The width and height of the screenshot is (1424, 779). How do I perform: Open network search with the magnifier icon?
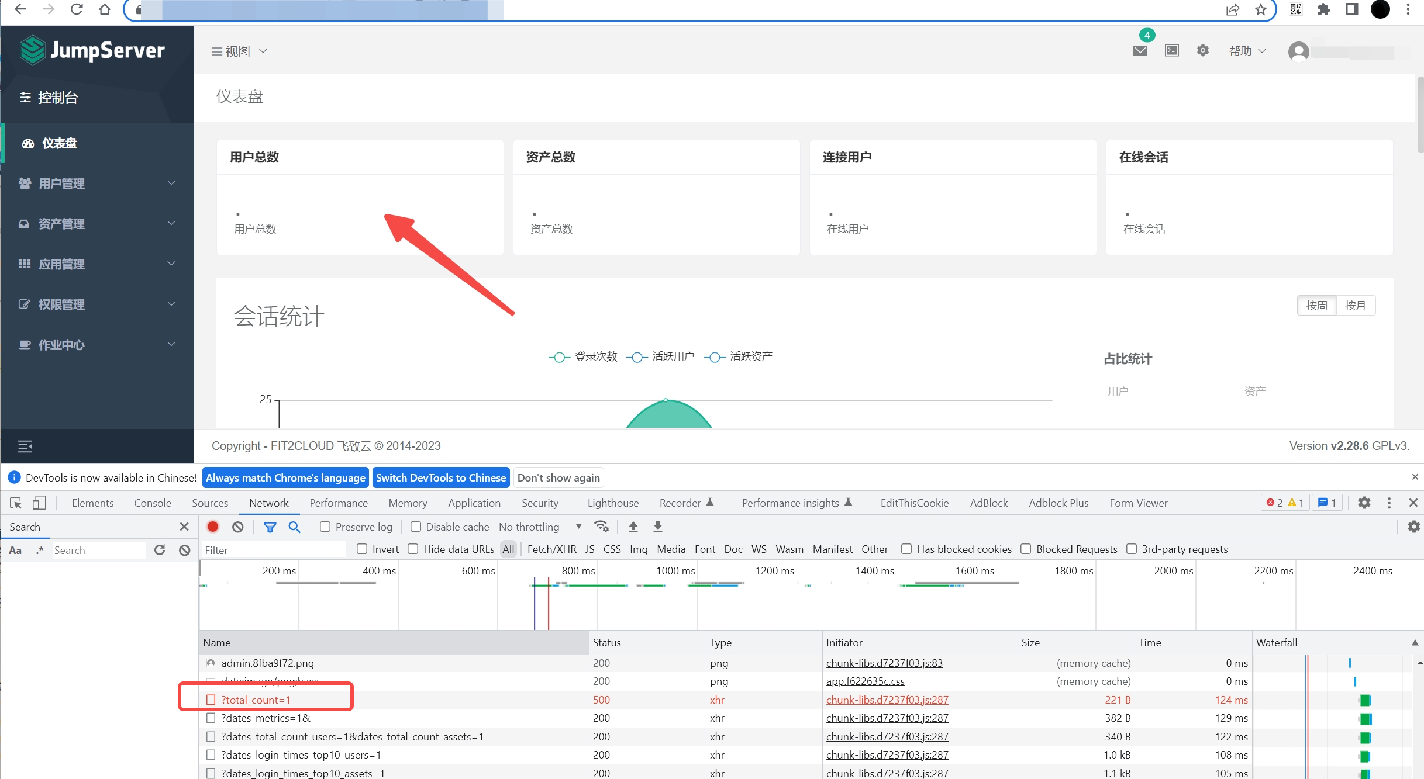tap(294, 527)
